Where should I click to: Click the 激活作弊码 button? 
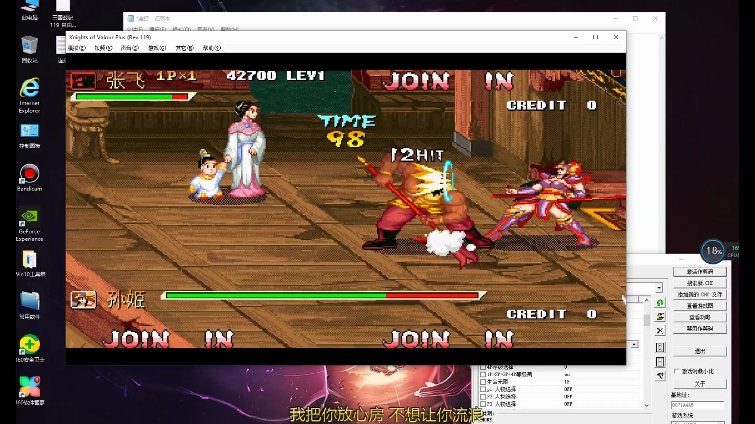coord(700,272)
